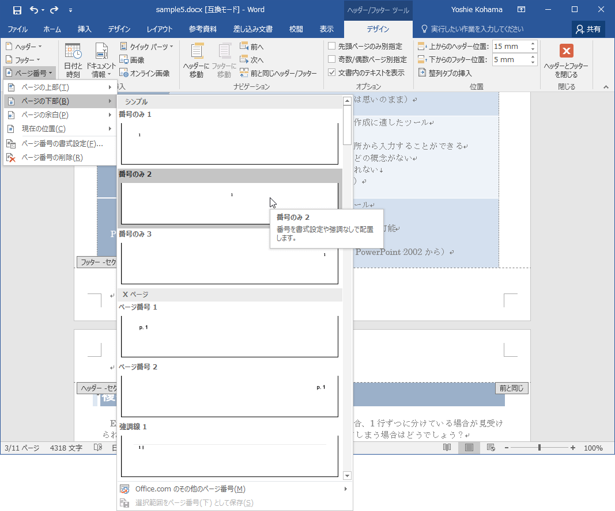This screenshot has height=511, width=615.
Task: Select ページ番号 1 style thumbnail
Action: 230,331
